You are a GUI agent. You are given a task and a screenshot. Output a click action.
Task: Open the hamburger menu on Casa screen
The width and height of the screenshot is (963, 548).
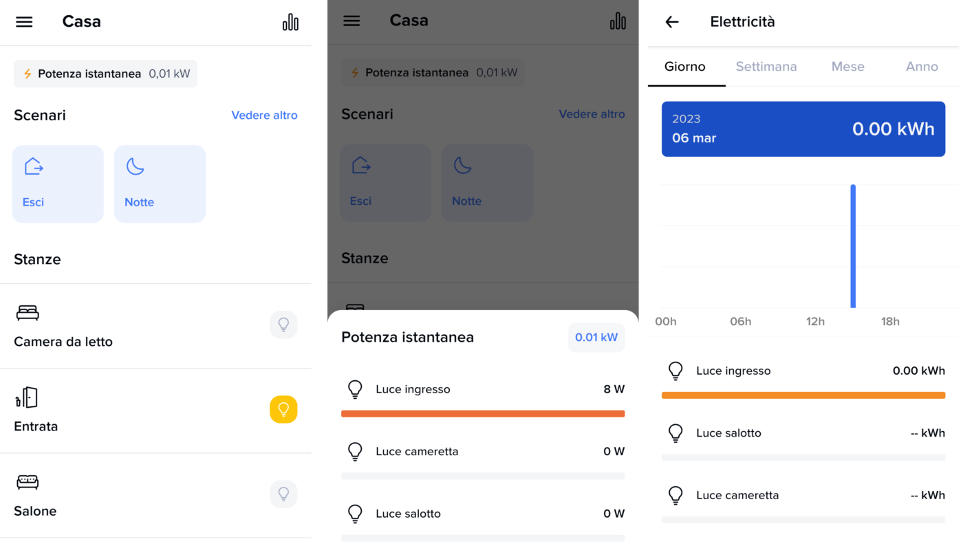[24, 22]
